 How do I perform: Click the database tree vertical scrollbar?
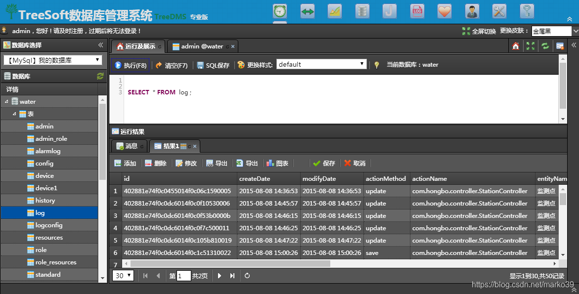[103, 142]
